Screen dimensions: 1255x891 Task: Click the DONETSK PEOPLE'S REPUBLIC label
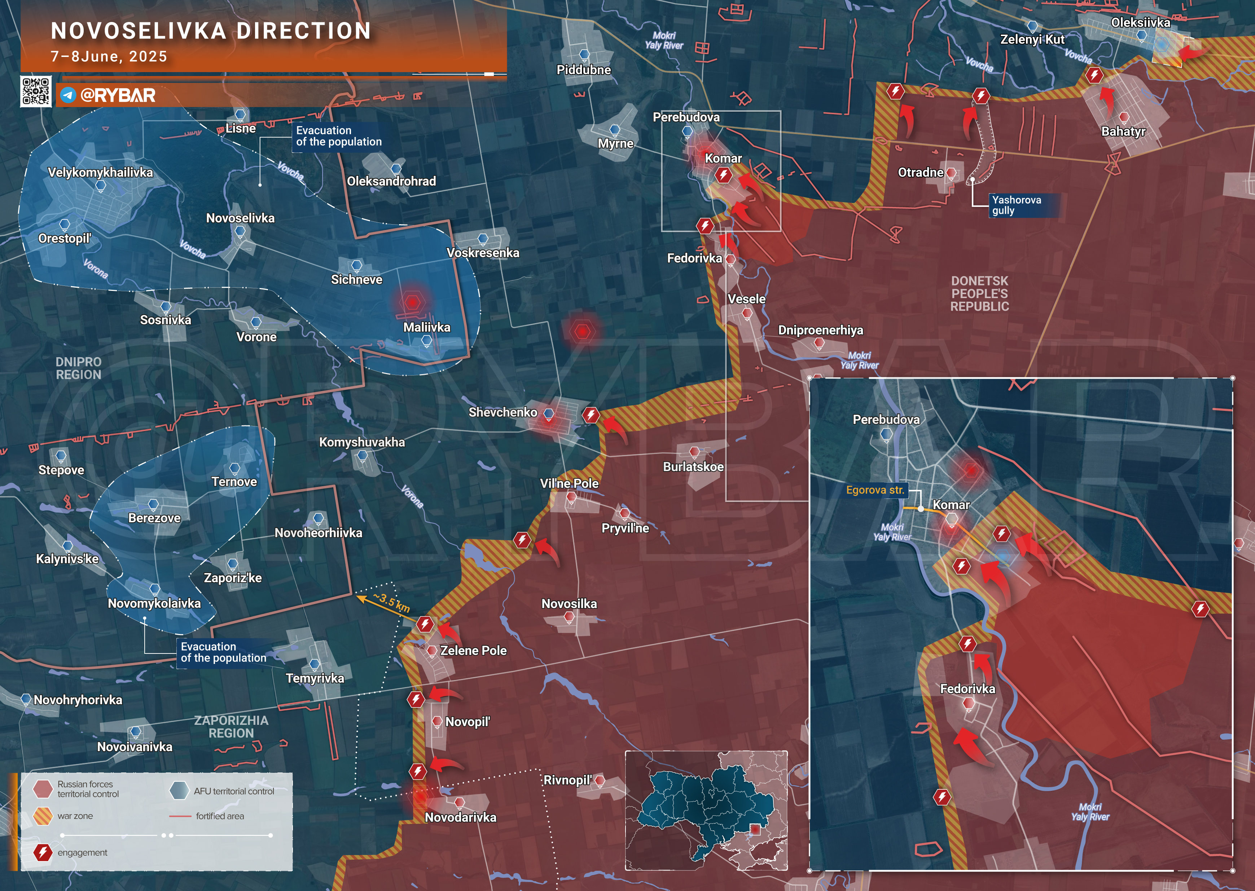(x=979, y=293)
